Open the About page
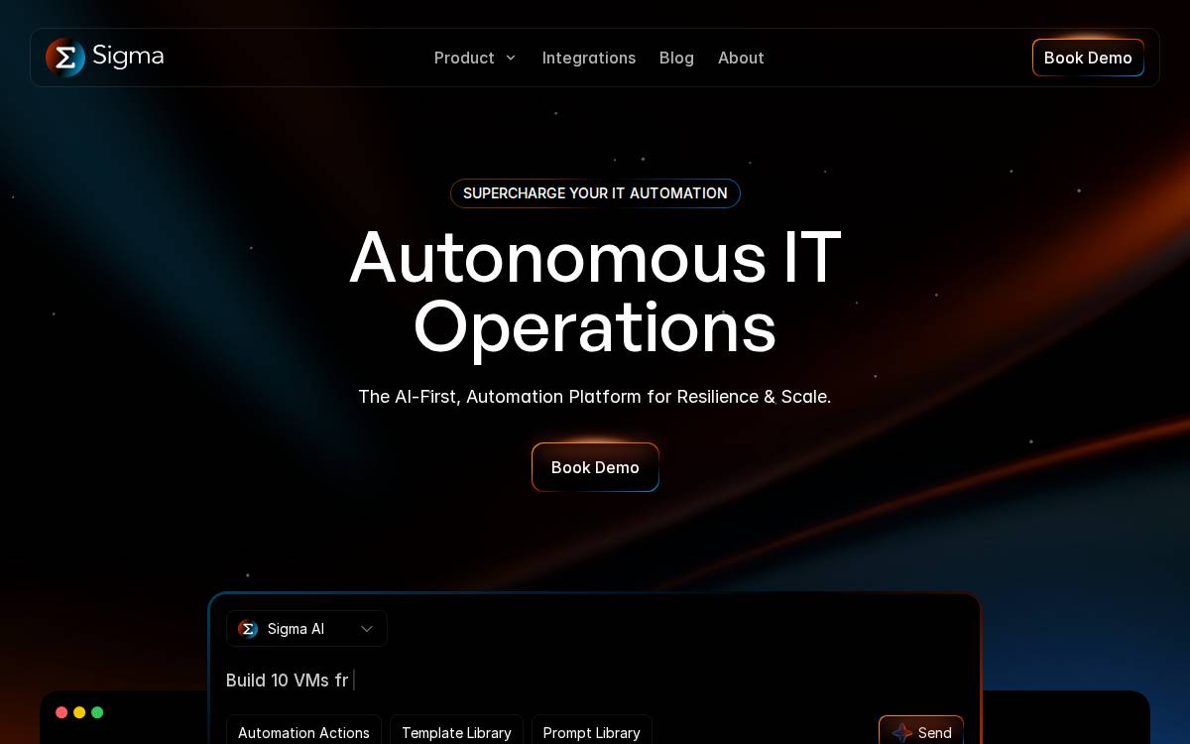This screenshot has width=1190, height=744. point(741,58)
